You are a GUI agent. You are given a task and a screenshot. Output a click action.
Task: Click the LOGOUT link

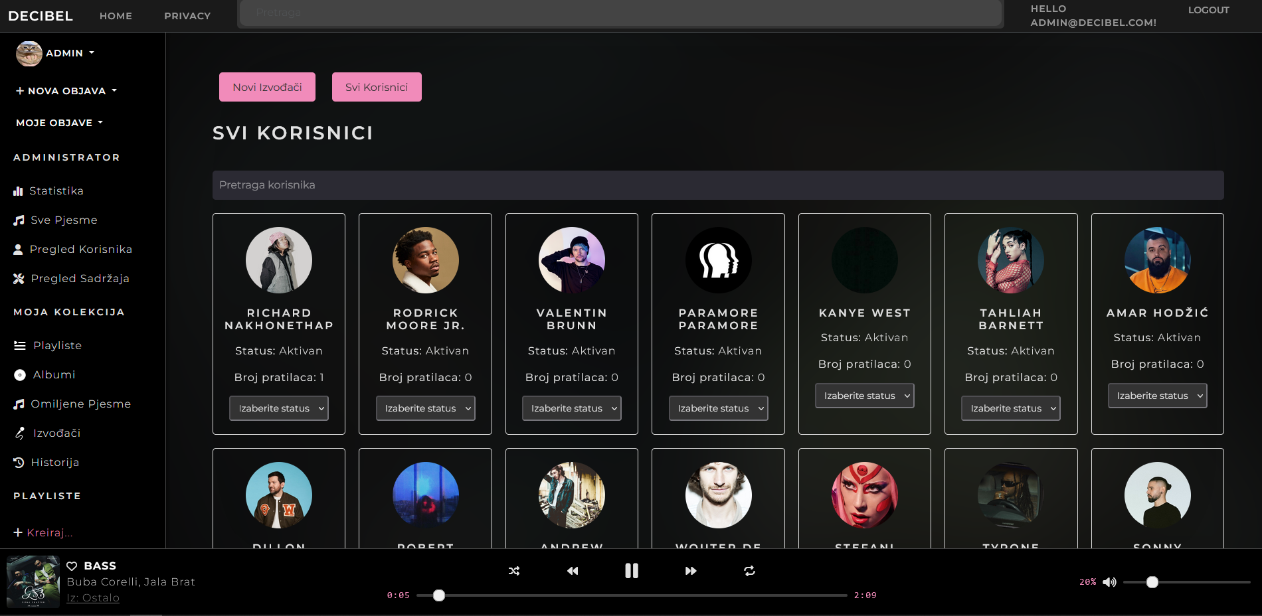click(x=1209, y=10)
